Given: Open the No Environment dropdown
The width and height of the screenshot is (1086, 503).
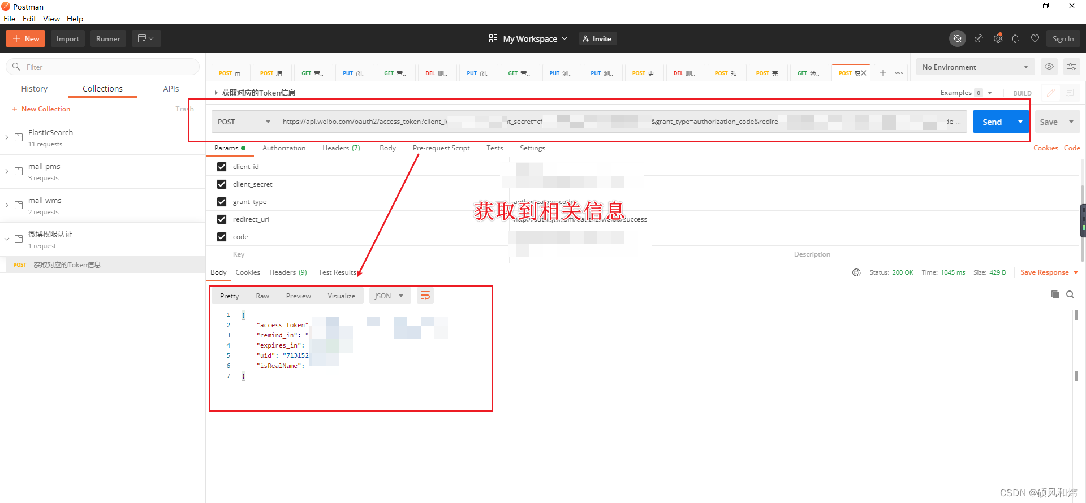Looking at the screenshot, I should tap(976, 67).
